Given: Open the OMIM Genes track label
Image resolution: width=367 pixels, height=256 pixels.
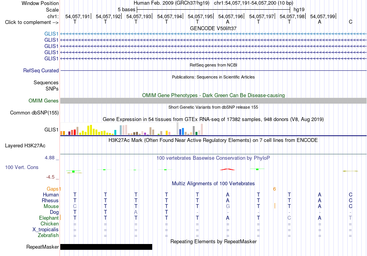Looking at the screenshot, I should click(44, 101).
